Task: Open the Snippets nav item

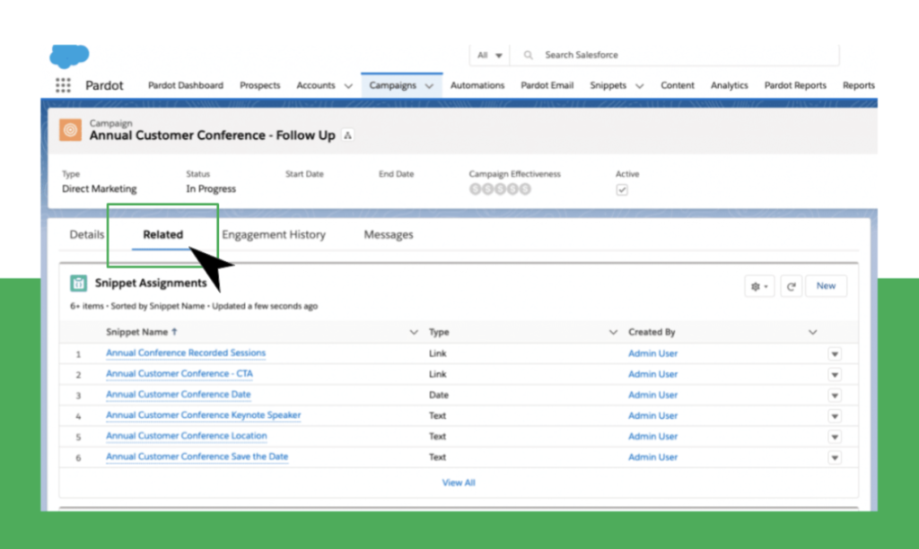Action: click(x=608, y=85)
